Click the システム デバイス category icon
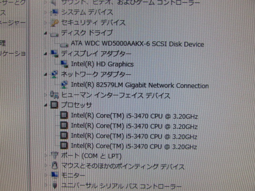Image resolution: width=255 pixels, height=191 pixels. click(54, 12)
